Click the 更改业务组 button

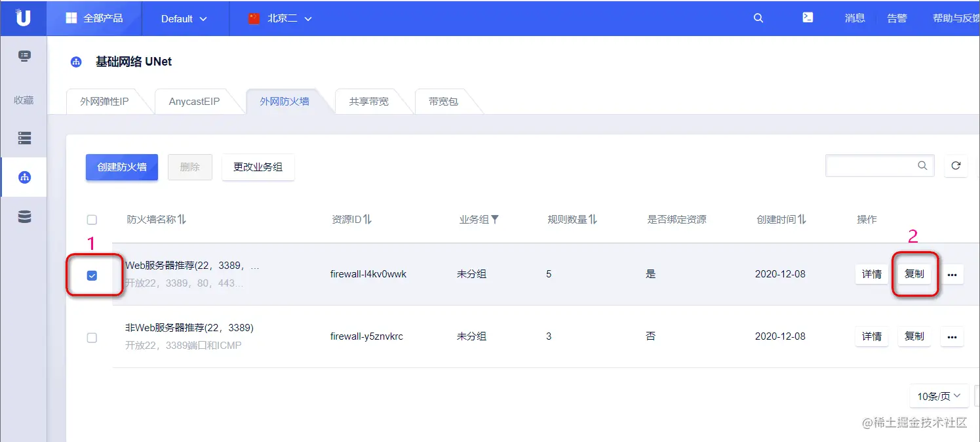[258, 167]
